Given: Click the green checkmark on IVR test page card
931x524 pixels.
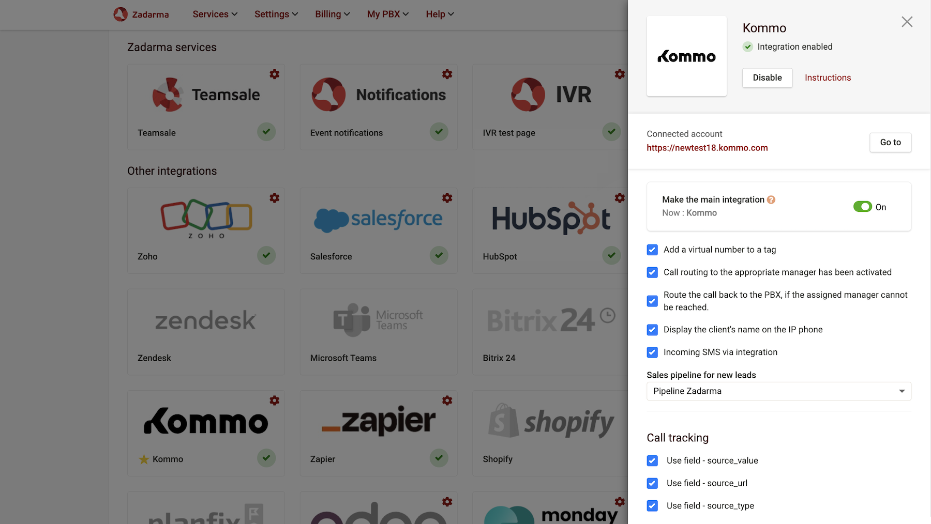Looking at the screenshot, I should (611, 132).
